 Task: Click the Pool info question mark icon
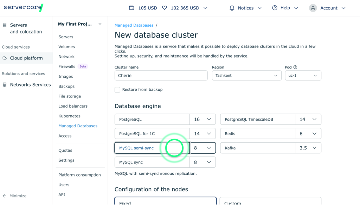pos(295,67)
